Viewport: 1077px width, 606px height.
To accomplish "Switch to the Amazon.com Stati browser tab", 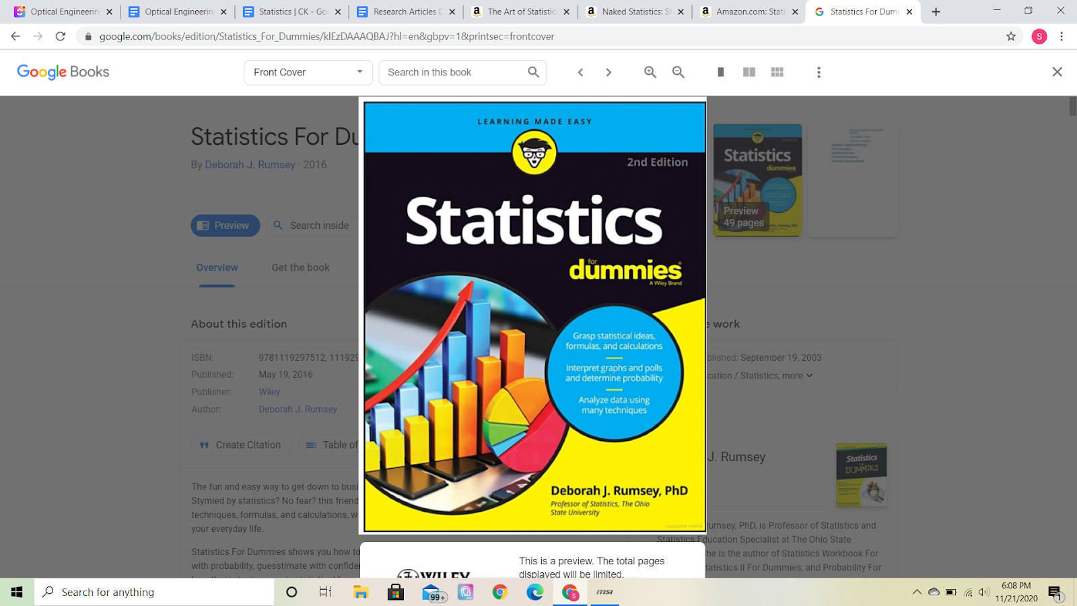I will tap(748, 11).
